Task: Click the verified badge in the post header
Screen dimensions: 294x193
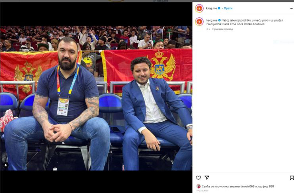Action: (219, 8)
